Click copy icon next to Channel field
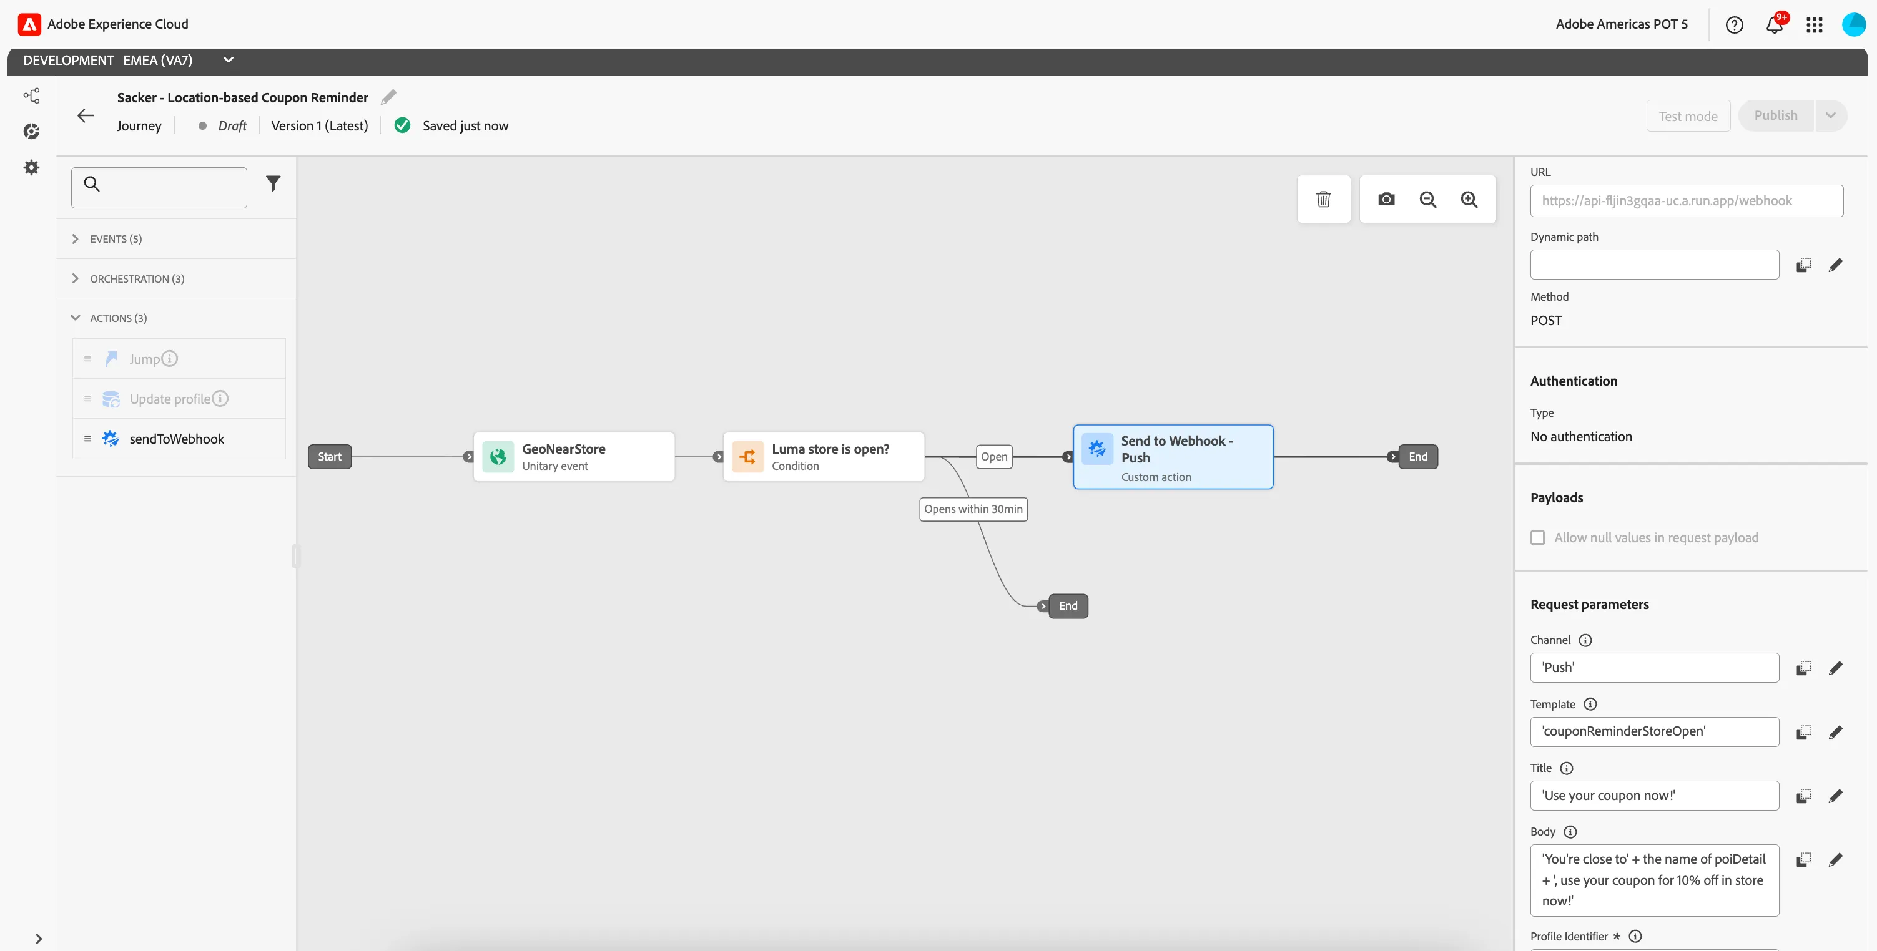This screenshot has height=951, width=1877. (1803, 668)
